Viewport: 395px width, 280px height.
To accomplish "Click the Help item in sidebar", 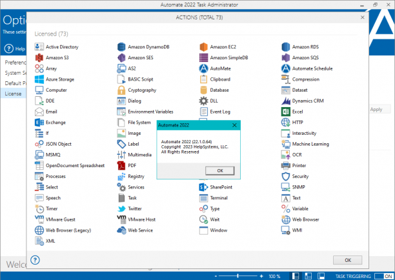I will tap(15, 48).
